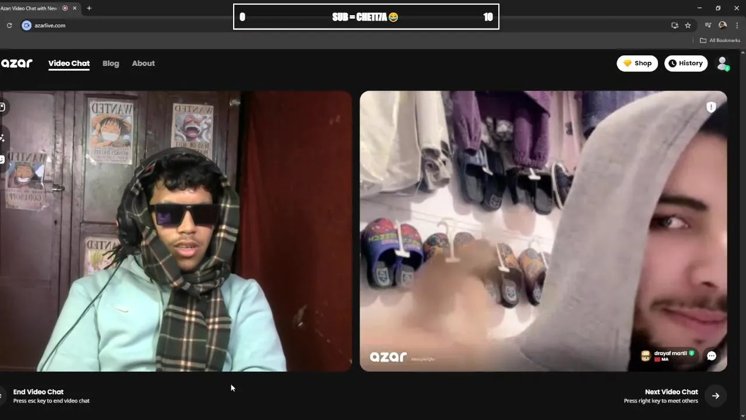Image resolution: width=746 pixels, height=420 pixels.
Task: Open the Blog page
Action: (111, 64)
